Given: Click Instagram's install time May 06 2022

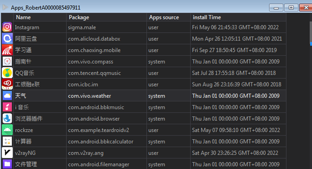Looking at the screenshot, I should coord(238,27).
